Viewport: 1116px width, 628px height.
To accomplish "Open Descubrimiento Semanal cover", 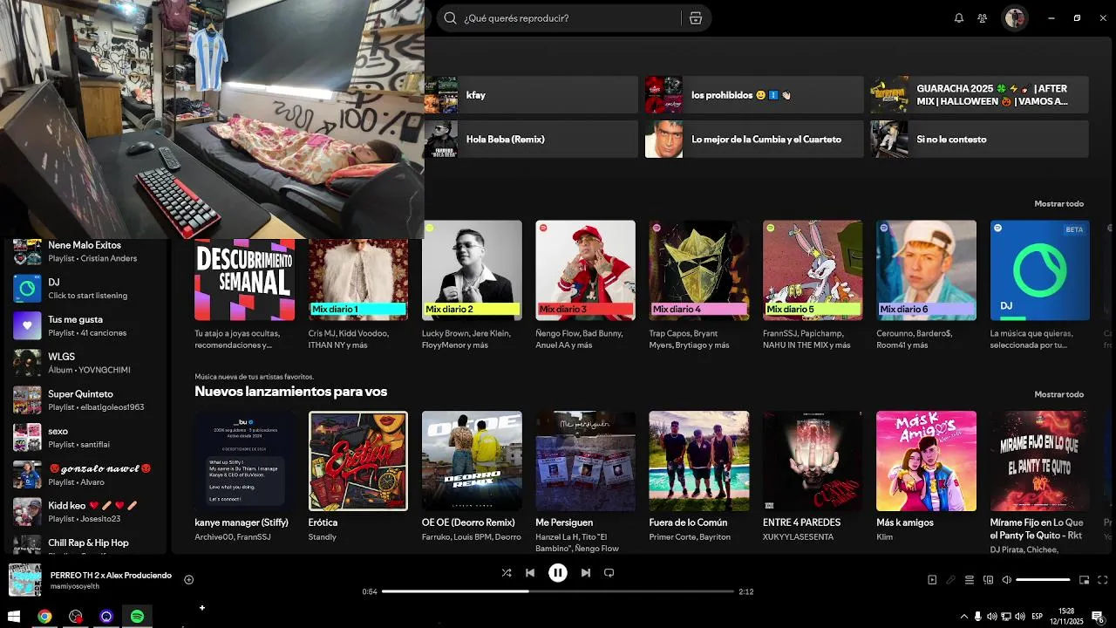I will (244, 279).
